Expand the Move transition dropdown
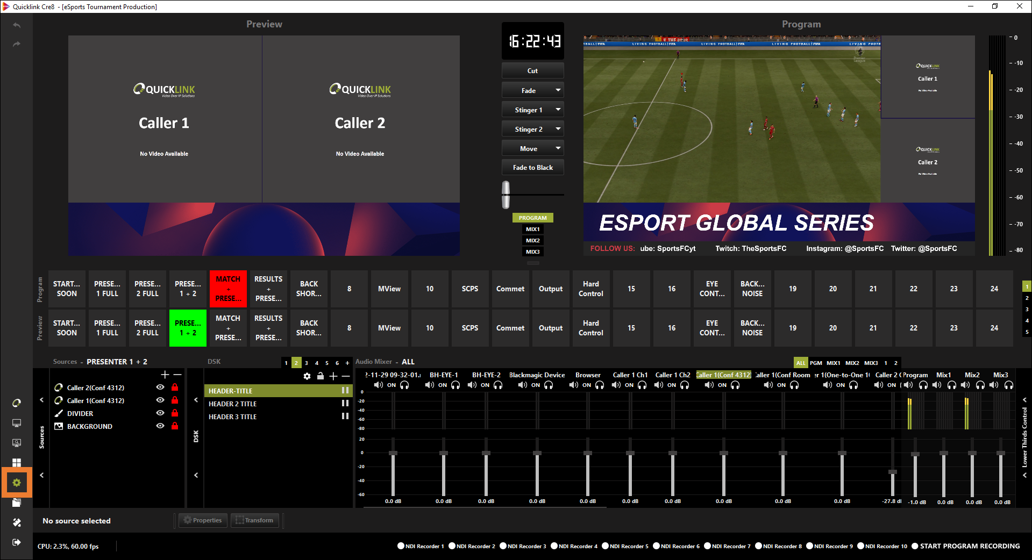 (x=558, y=148)
